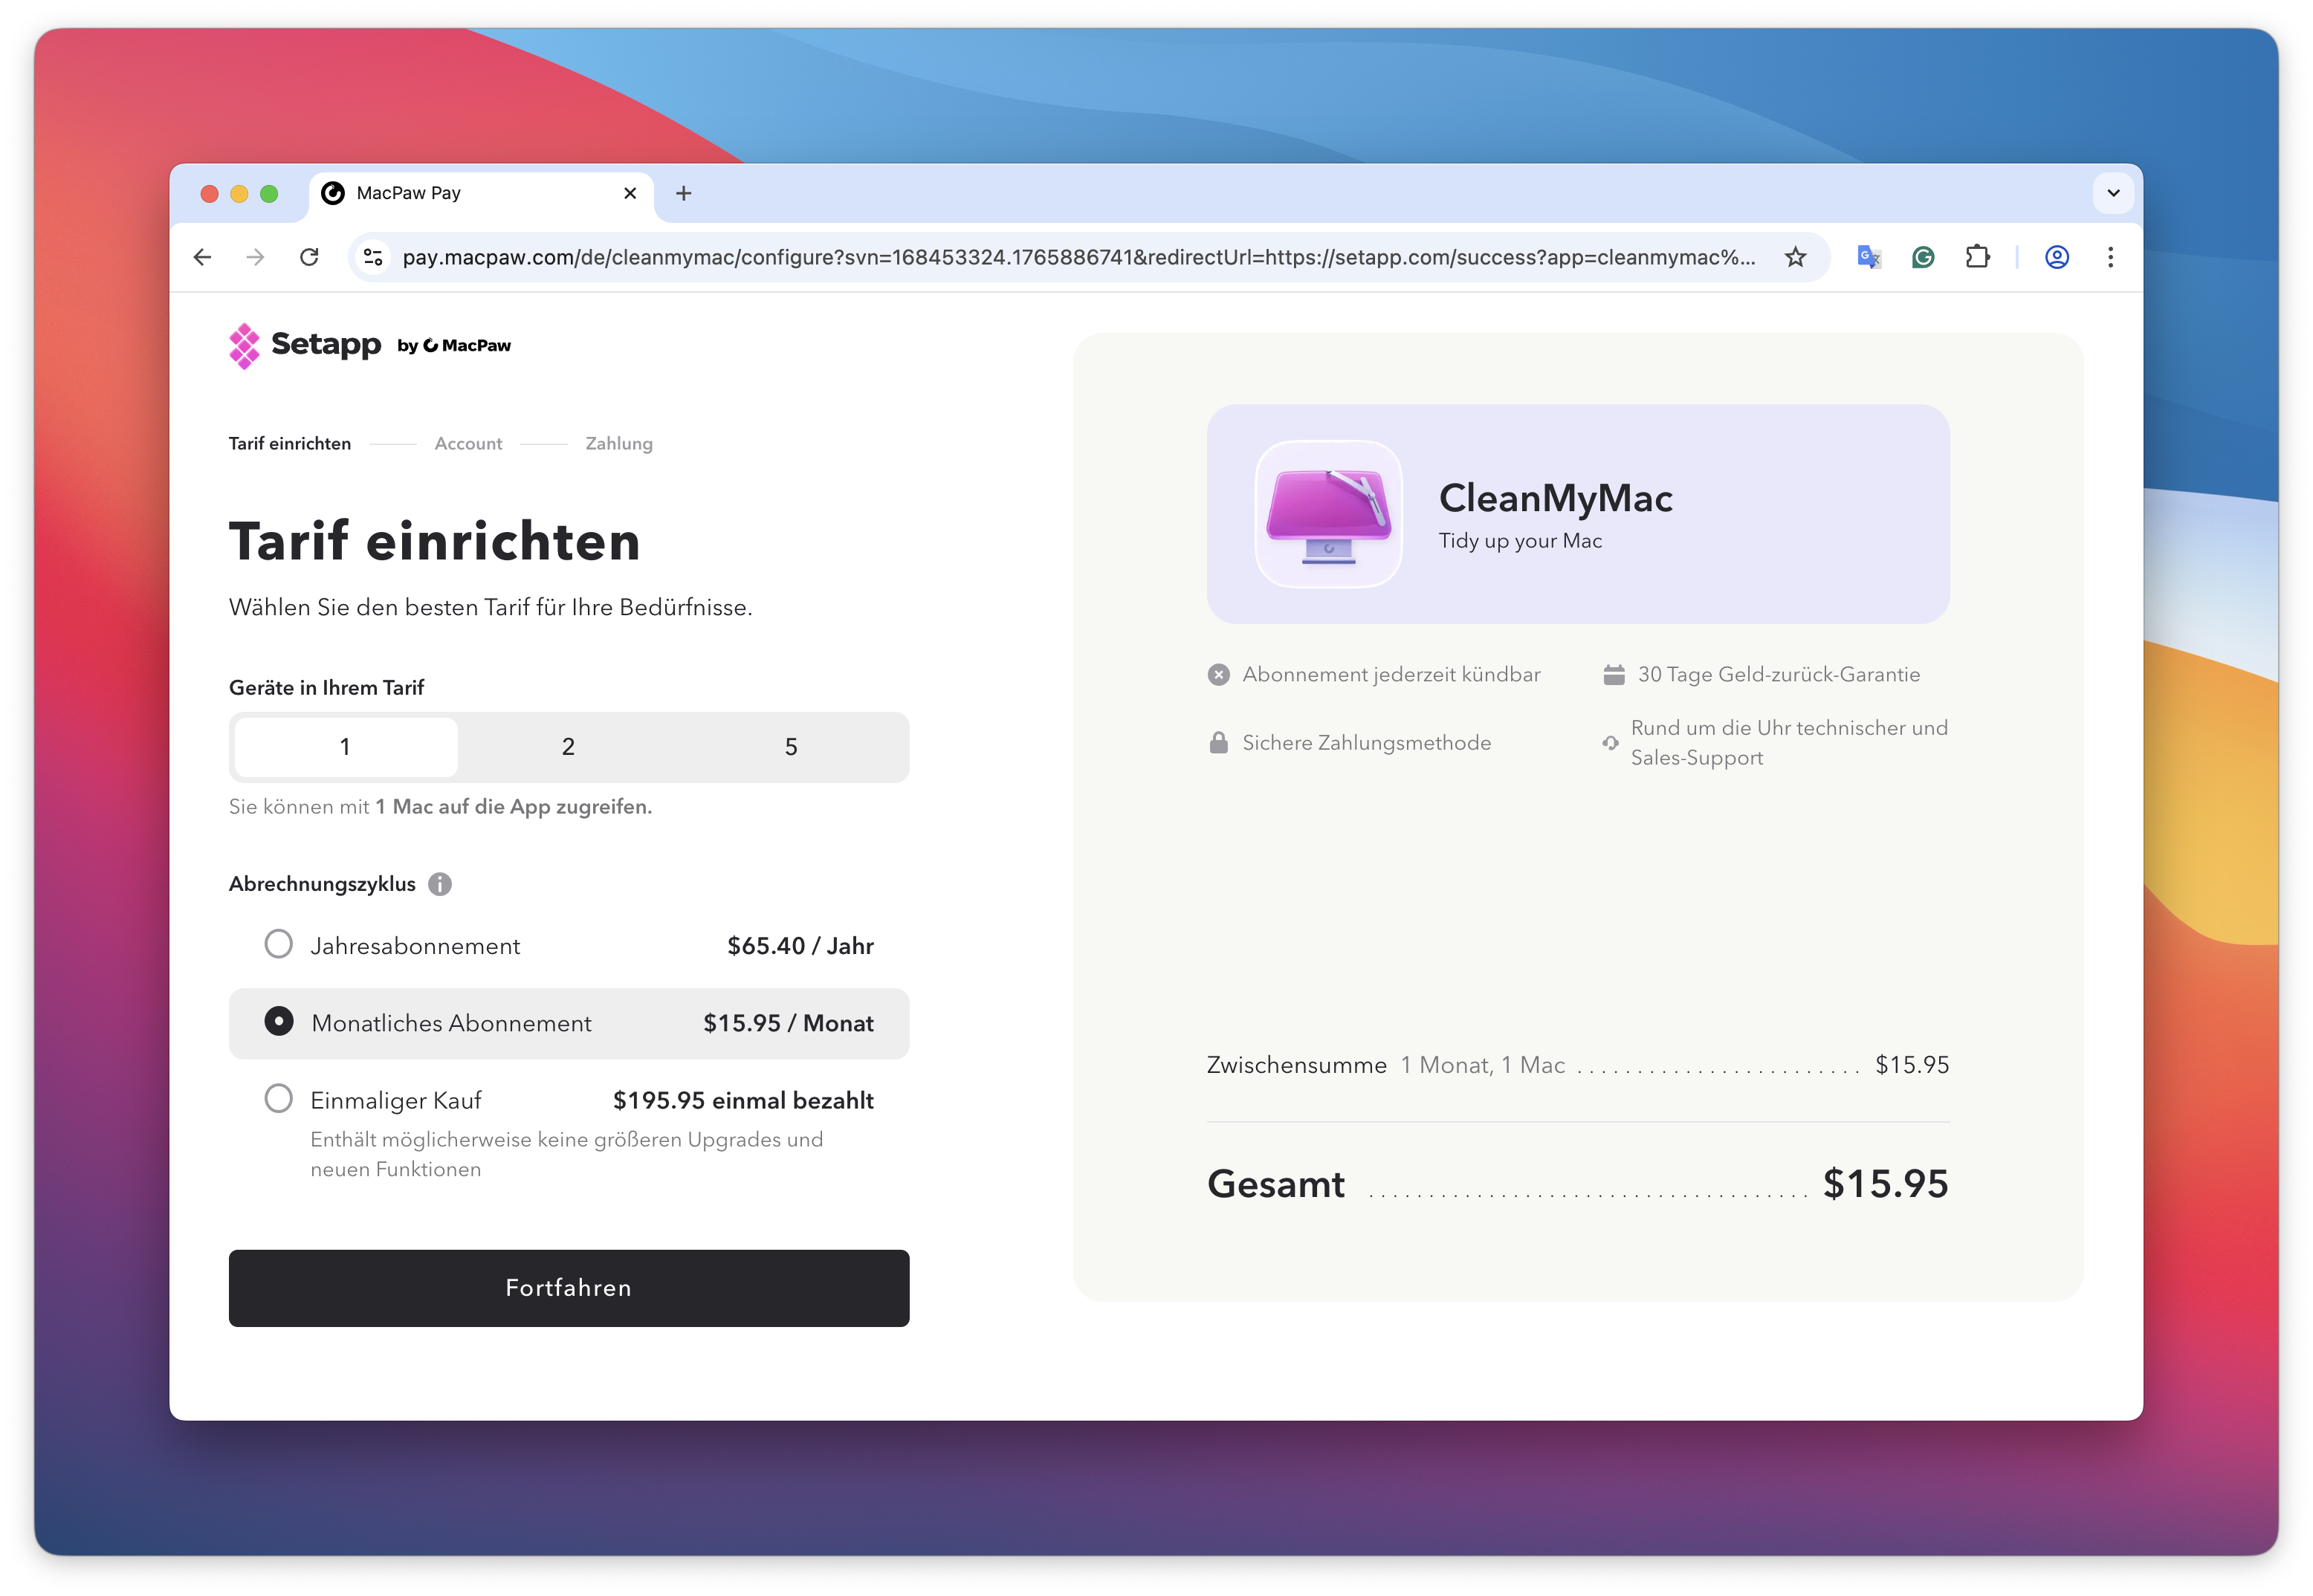Click the Fortfahren button
Viewport: 2313px width, 1596px height.
(x=569, y=1289)
